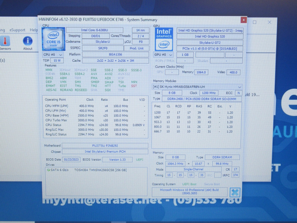The image size is (297, 223).
Task: Click the DDR4 SDRAM memory type field
Action: pyautogui.click(x=222, y=157)
